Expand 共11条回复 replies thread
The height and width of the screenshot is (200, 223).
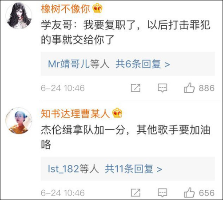pos(133,169)
